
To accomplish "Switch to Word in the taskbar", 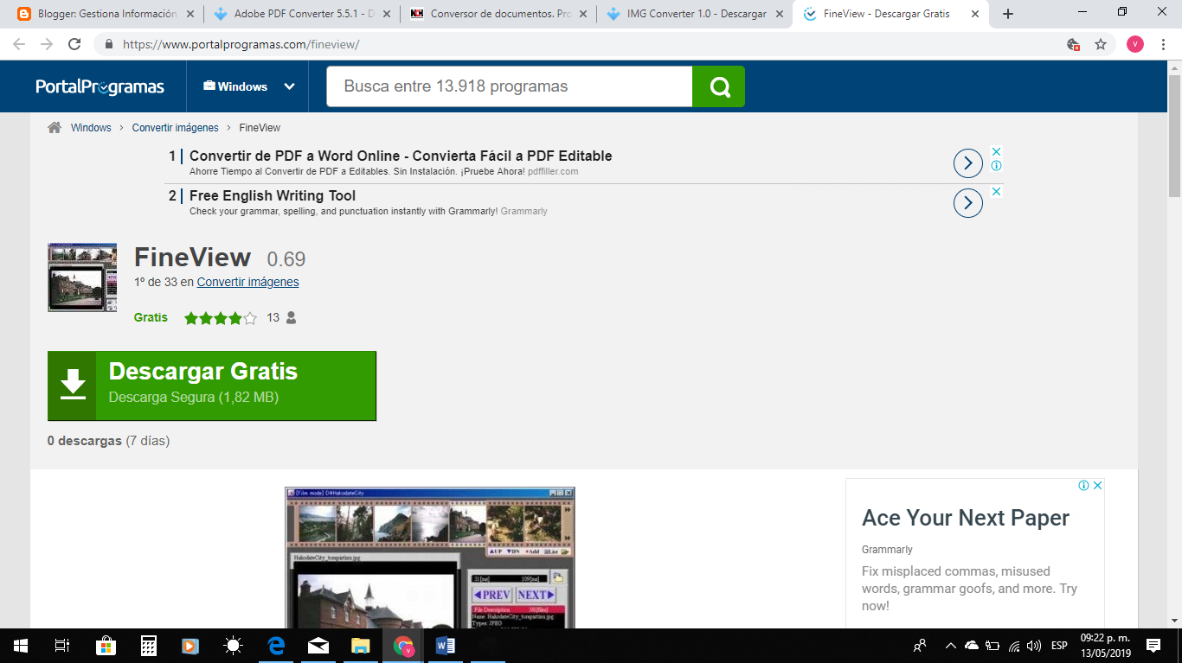I will tap(446, 646).
